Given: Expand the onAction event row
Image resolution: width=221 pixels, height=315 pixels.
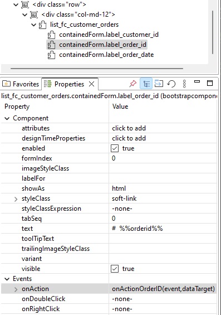Looking at the screenshot, I should pos(16,289).
